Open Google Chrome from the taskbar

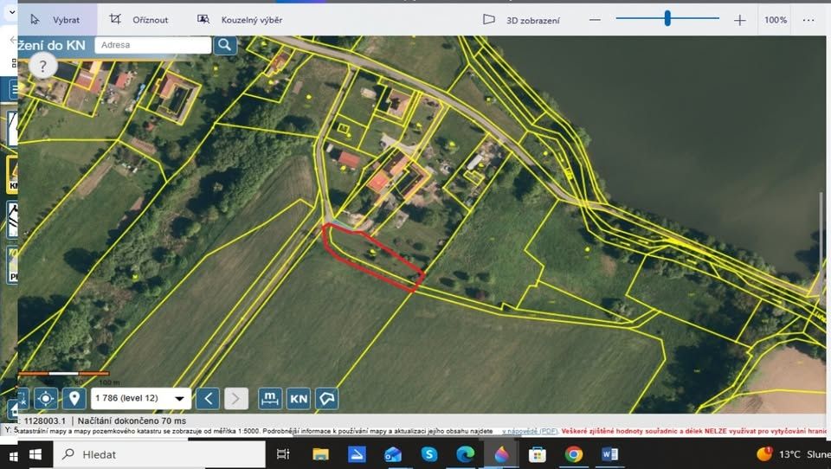573,454
